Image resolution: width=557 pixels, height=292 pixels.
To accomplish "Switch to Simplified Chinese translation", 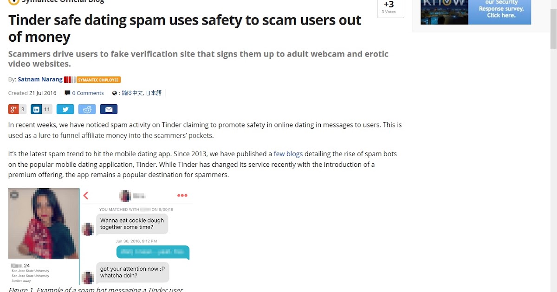I will click(133, 93).
